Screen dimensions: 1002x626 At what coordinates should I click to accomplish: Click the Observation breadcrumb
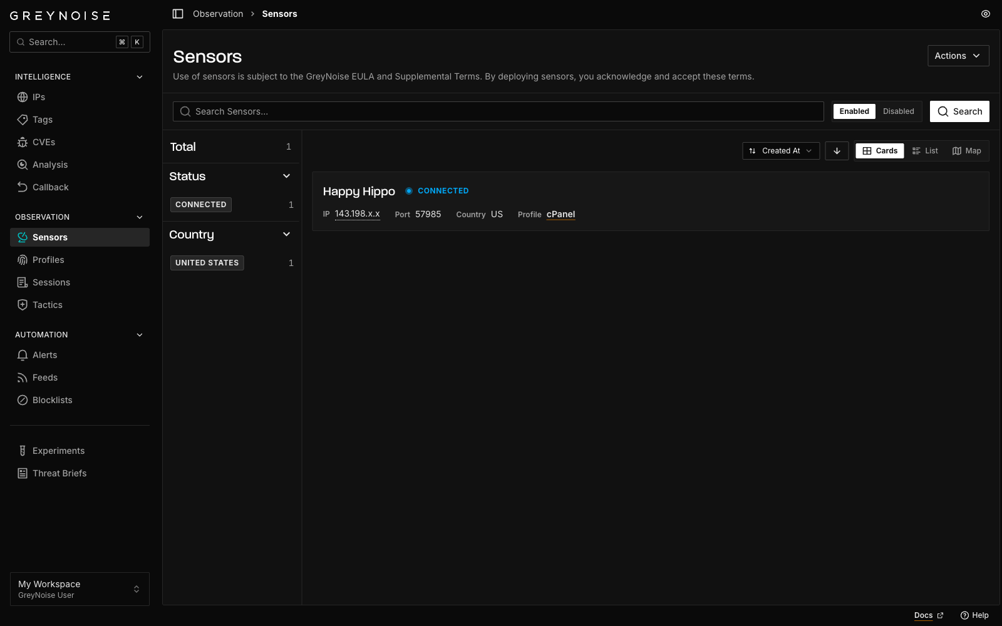[218, 14]
